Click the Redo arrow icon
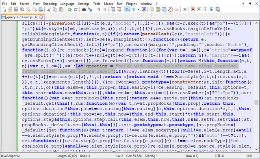Viewport: 260px width, 159px height. 76,10
